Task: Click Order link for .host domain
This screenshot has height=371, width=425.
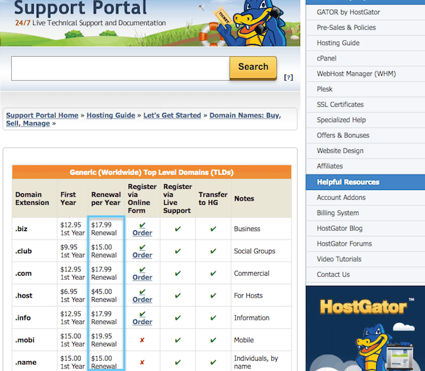Action: (142, 299)
